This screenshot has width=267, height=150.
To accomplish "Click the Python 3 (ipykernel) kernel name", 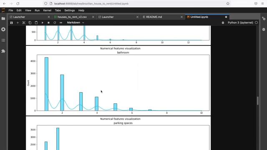I will tap(240, 22).
